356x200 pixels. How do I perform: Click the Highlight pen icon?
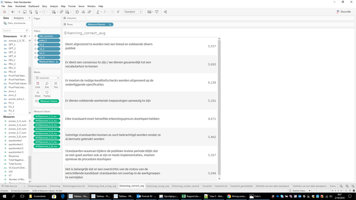point(98,12)
